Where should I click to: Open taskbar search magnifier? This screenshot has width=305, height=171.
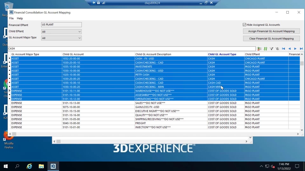[17, 166]
